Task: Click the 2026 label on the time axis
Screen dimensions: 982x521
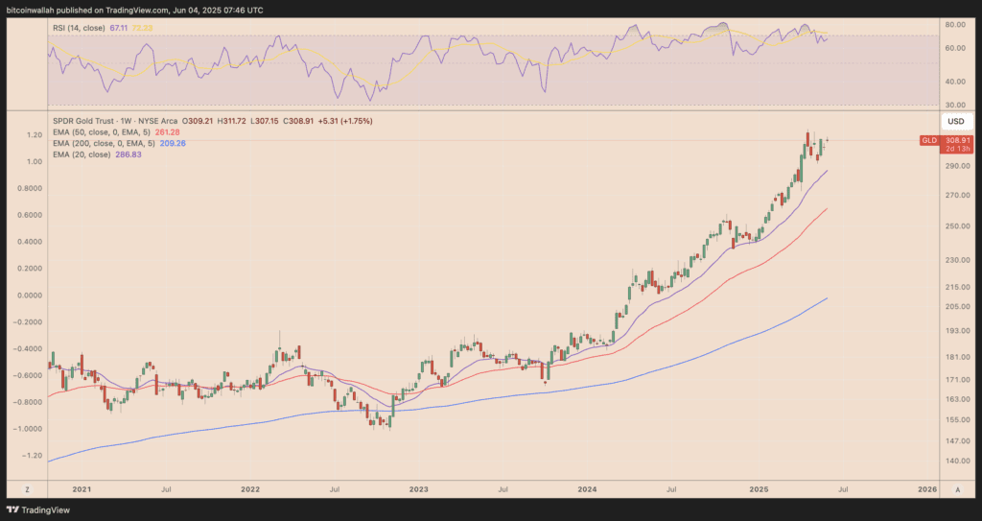Action: pos(927,489)
